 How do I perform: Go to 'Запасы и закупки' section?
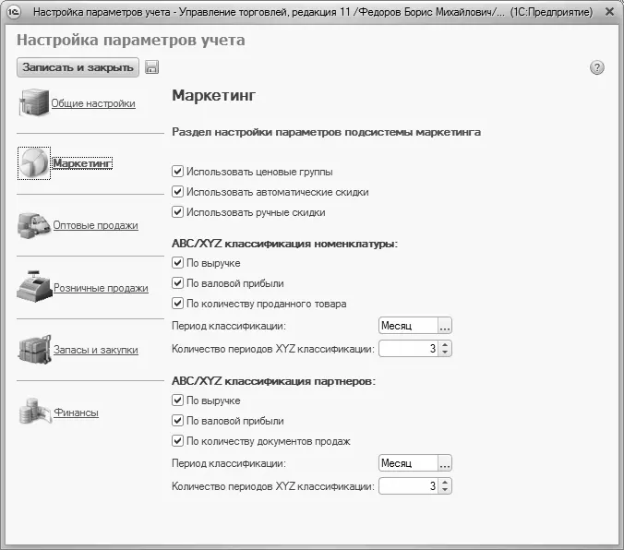95,350
